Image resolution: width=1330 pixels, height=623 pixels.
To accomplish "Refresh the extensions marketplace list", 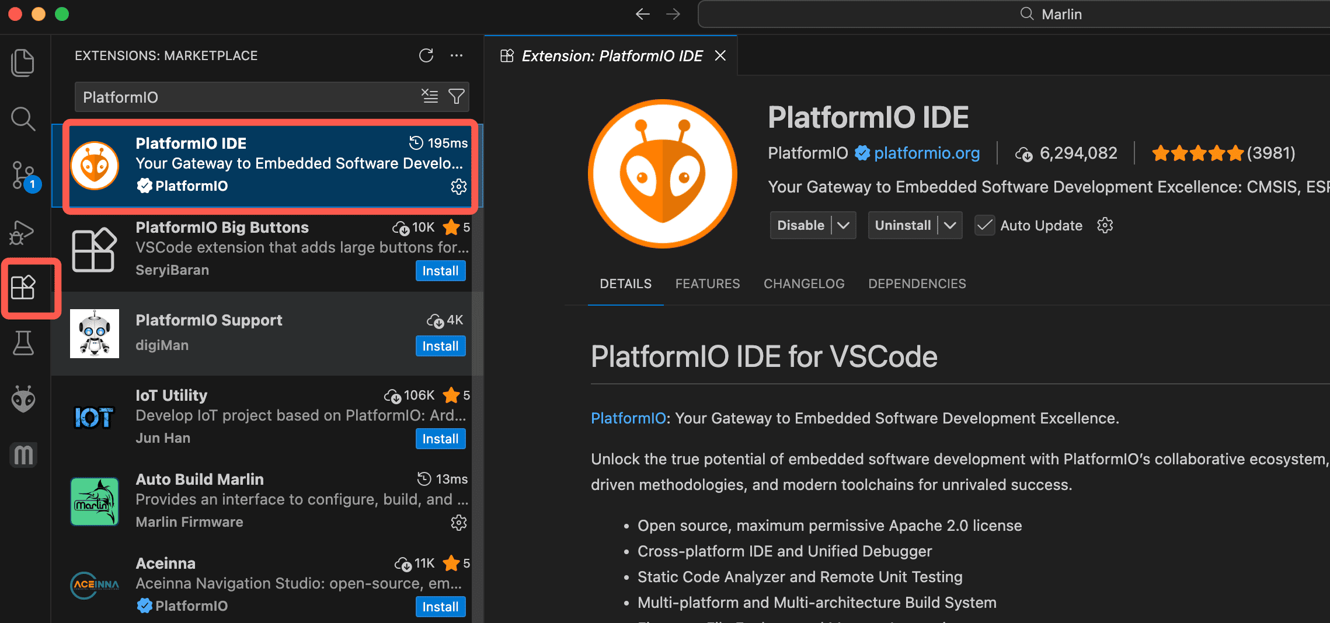I will click(x=426, y=55).
